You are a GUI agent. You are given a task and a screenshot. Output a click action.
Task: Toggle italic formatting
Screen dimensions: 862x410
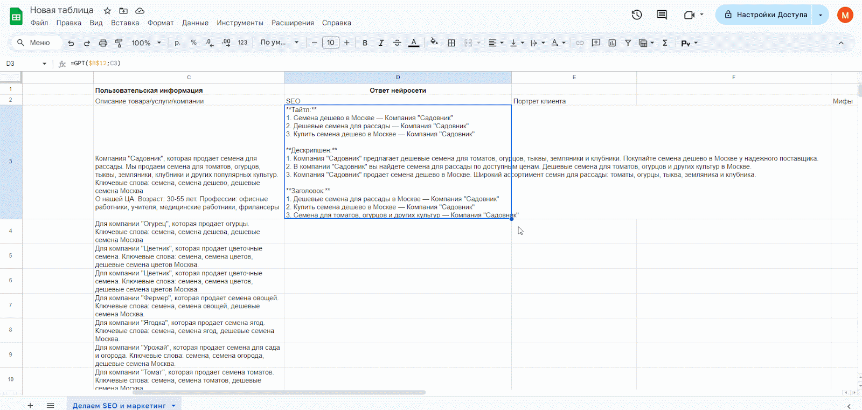(x=381, y=43)
